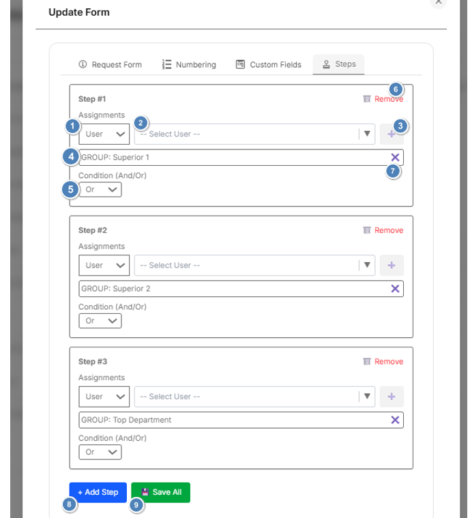470x518 pixels.
Task: Open the User type dropdown in Step #1
Action: (x=104, y=134)
